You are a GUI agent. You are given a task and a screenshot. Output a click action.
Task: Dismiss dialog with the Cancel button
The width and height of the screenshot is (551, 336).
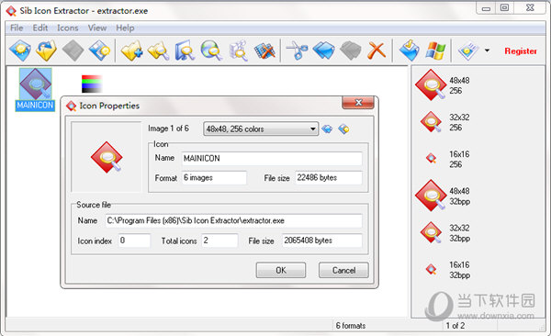[x=343, y=270]
